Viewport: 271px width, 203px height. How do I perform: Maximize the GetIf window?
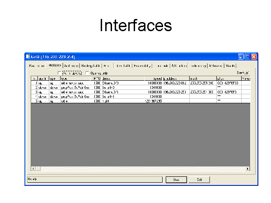click(x=248, y=57)
